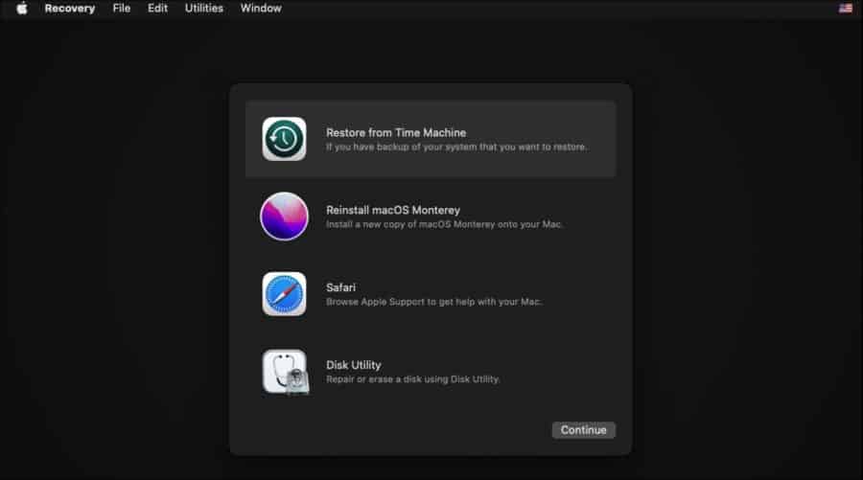
Task: Select the Disk Utility option title
Action: tap(353, 365)
